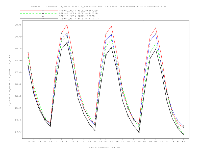Image resolution: width=200 pixels, height=154 pixels.
Task: Click y-axis tick label 16.0
Action: [x=18, y=96]
